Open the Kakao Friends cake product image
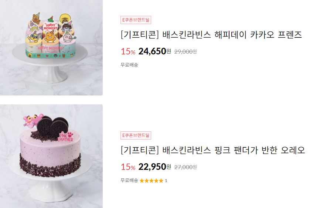Image resolution: width=310 pixels, height=208 pixels. point(51,47)
